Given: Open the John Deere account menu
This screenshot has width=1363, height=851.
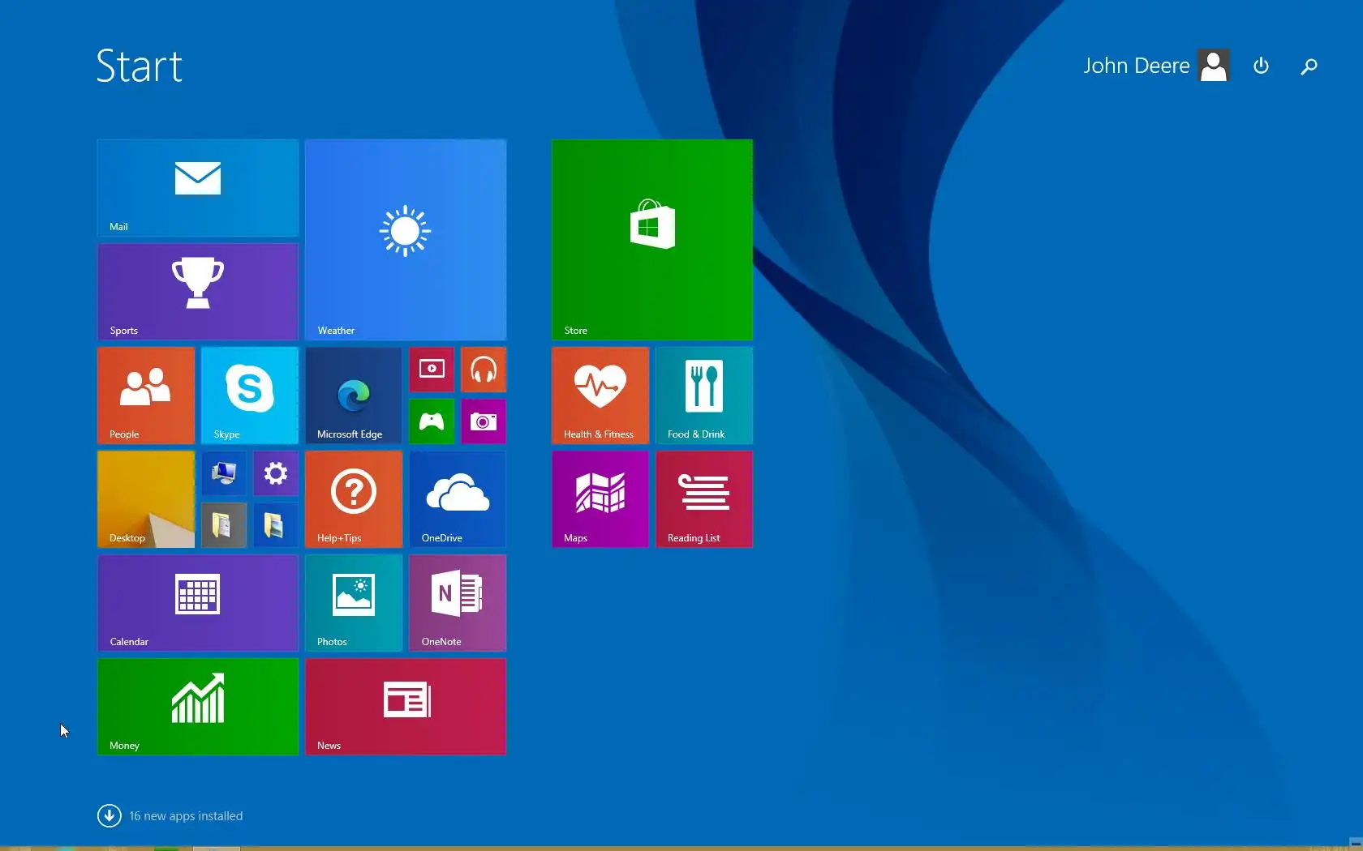Looking at the screenshot, I should click(1156, 66).
